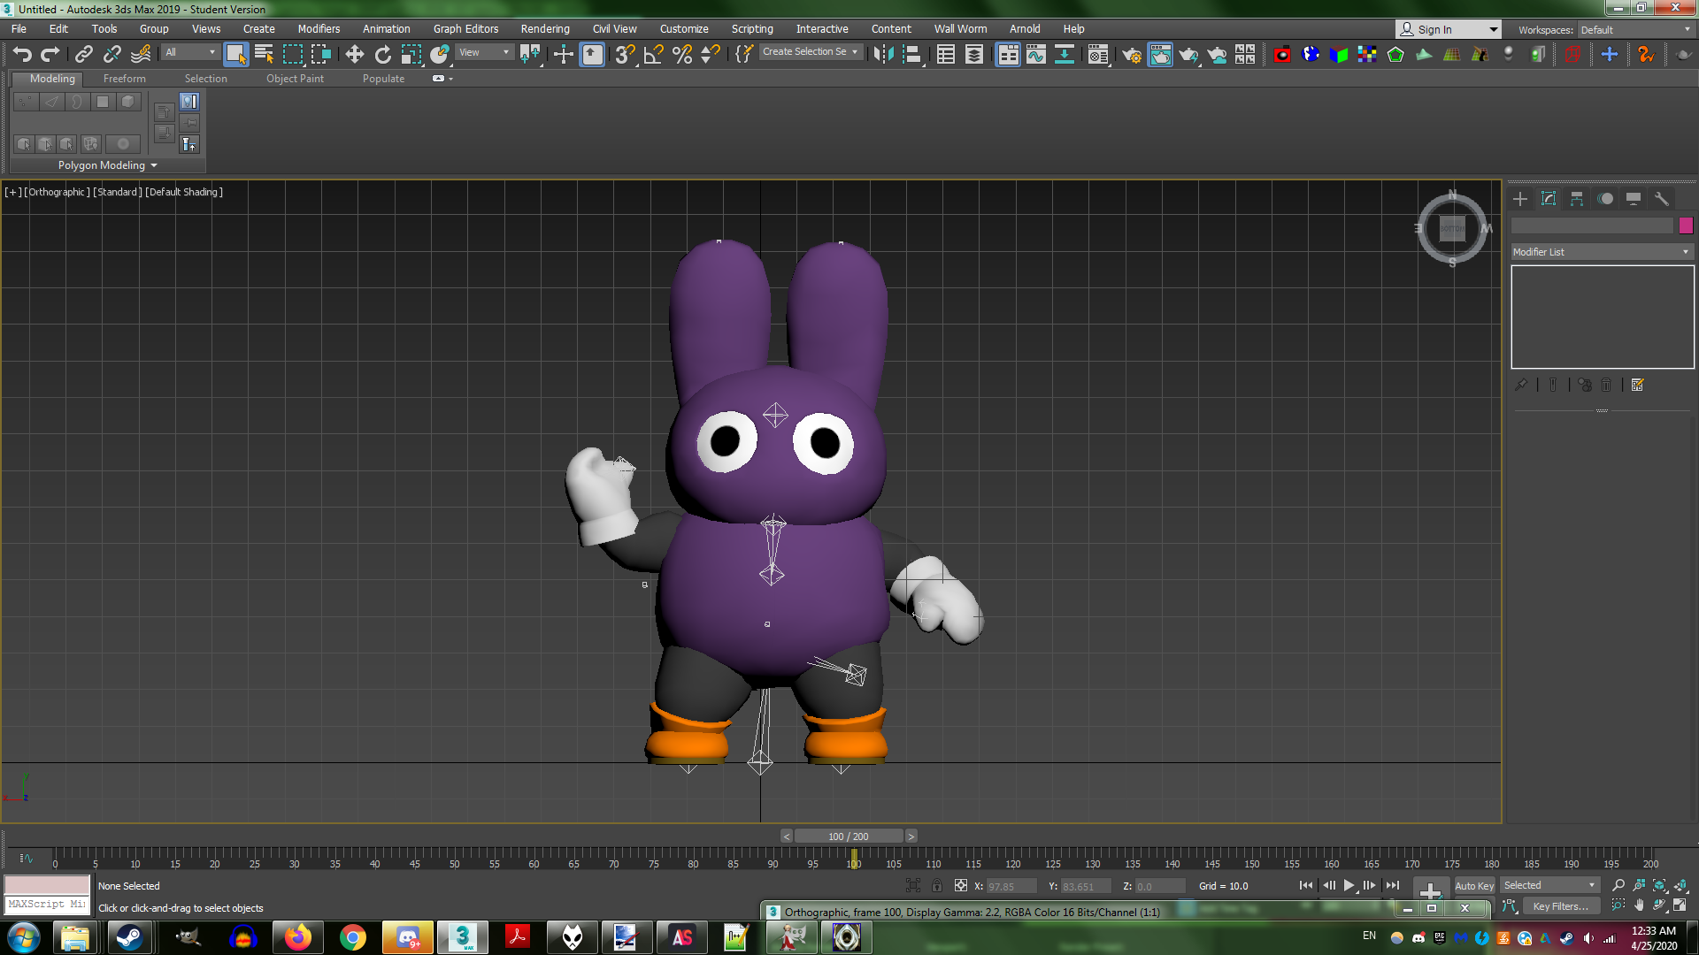Toggle the Layer Explorer
This screenshot has width=1699, height=955.
(x=974, y=55)
